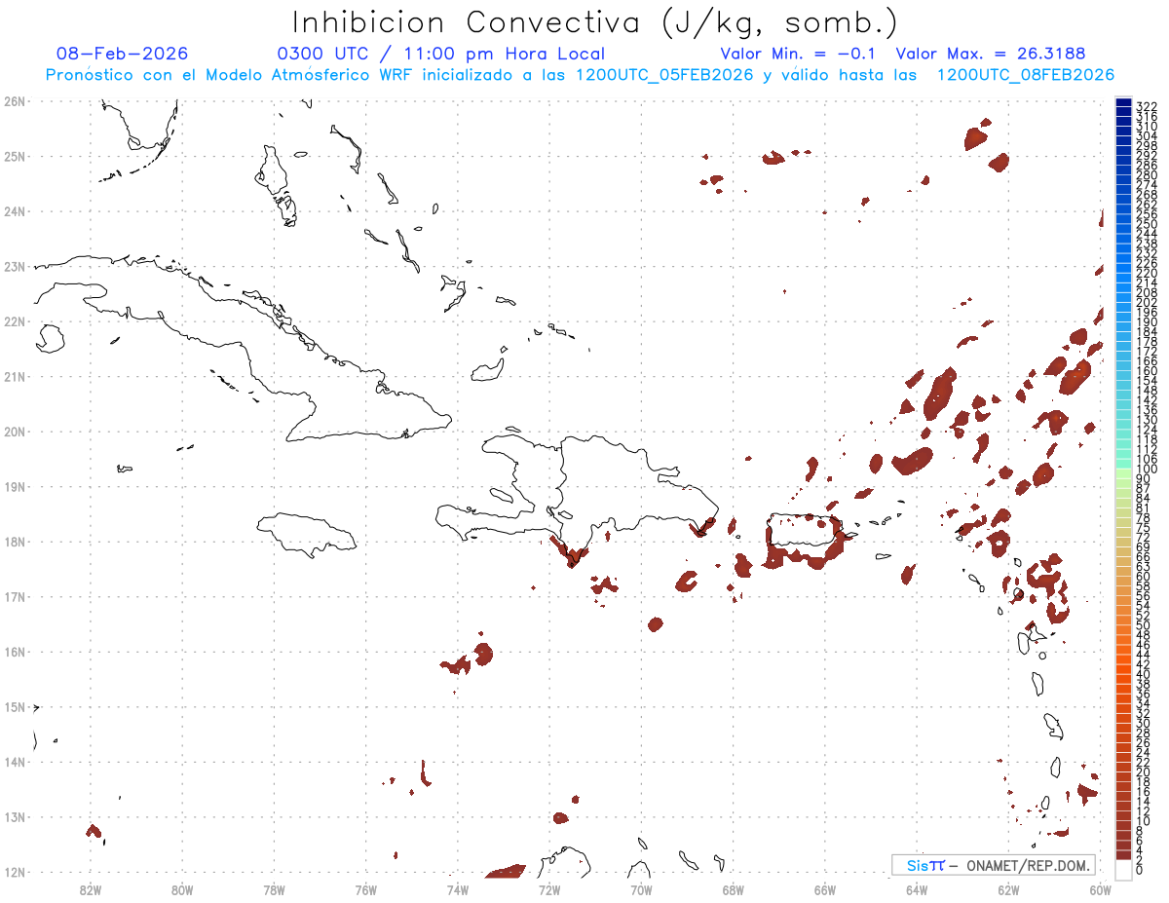The width and height of the screenshot is (1169, 903).
Task: Click the 13N latitude axis label
Action: tap(15, 817)
